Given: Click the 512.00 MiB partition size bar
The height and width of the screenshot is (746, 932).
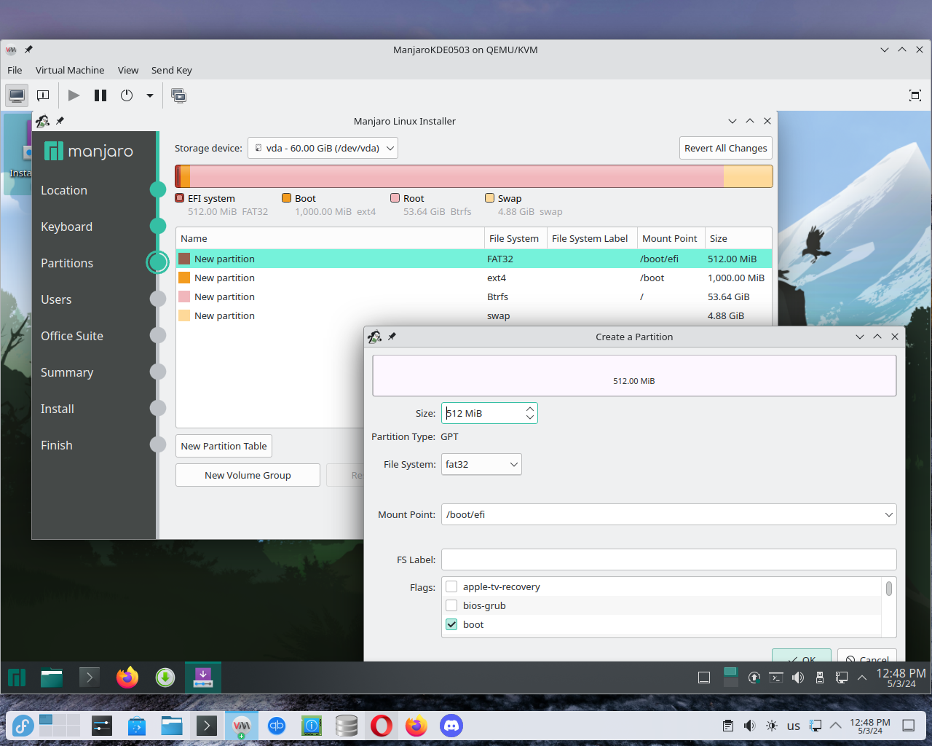Looking at the screenshot, I should [634, 376].
